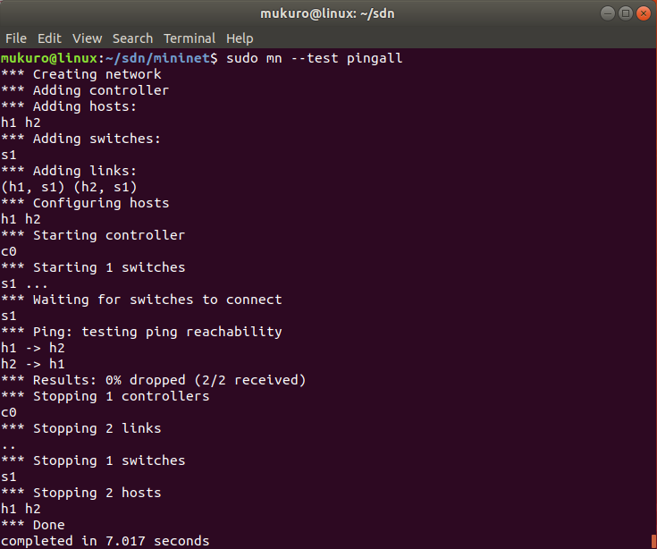Screen dimensions: 657x549
Task: Click the terminal scrollbar handle
Action: pyautogui.click(x=653, y=541)
